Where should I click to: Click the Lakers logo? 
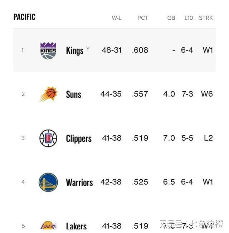pos(48,226)
